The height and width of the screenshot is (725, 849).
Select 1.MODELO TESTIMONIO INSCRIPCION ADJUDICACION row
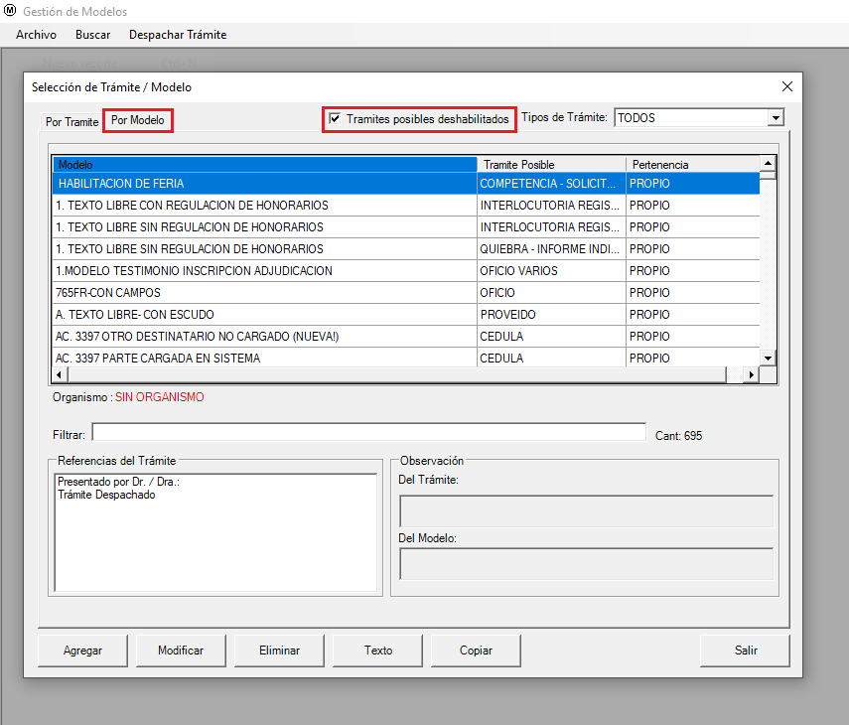click(x=406, y=271)
